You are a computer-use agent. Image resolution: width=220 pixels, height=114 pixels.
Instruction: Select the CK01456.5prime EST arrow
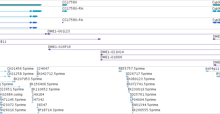click(9, 71)
